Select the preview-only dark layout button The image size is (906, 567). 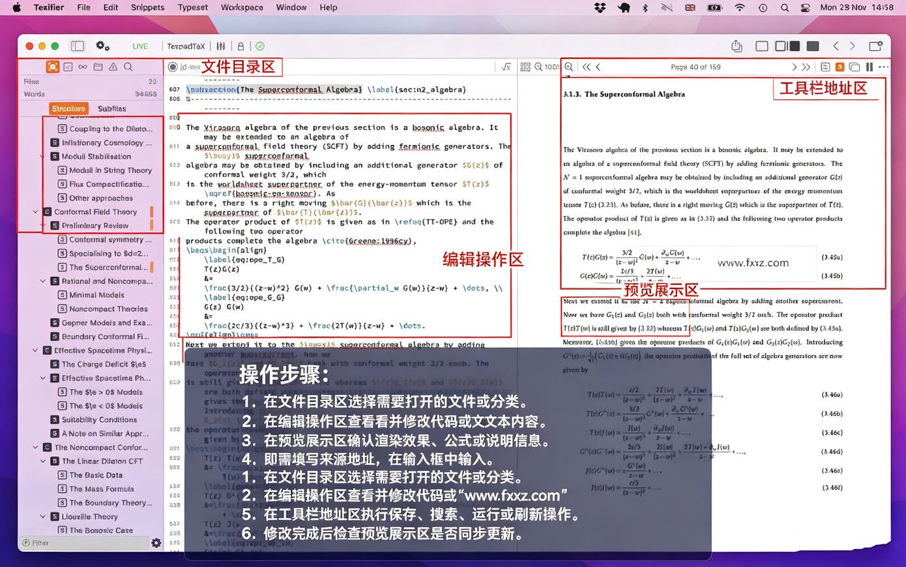point(813,46)
